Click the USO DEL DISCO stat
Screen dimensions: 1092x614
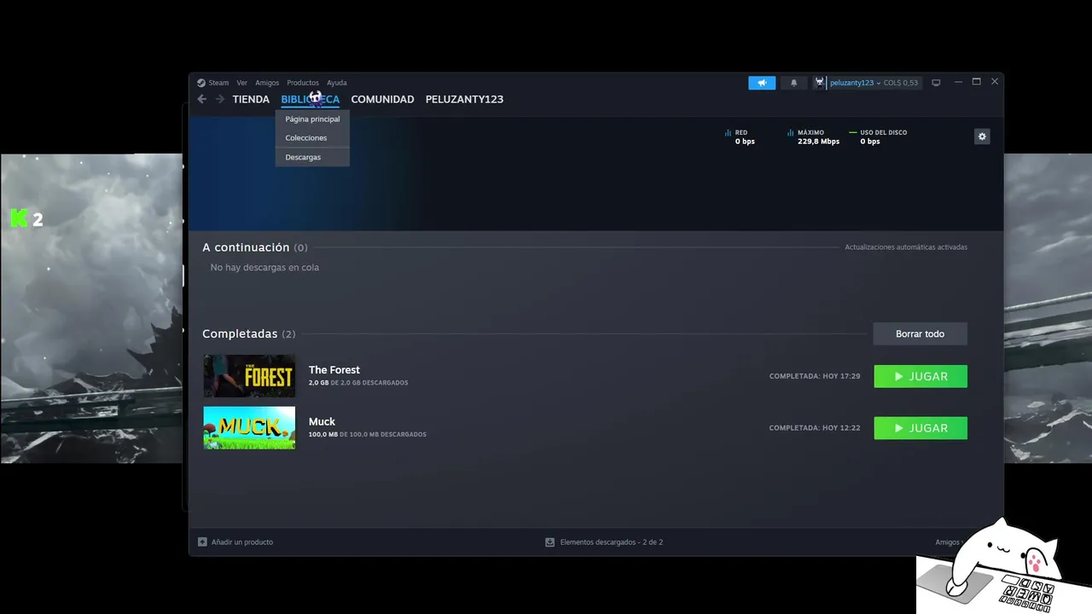(x=878, y=137)
